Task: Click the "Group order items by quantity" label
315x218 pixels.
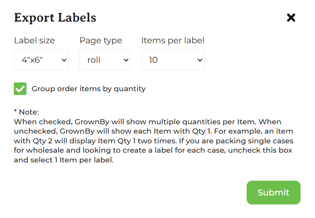Action: (x=88, y=89)
